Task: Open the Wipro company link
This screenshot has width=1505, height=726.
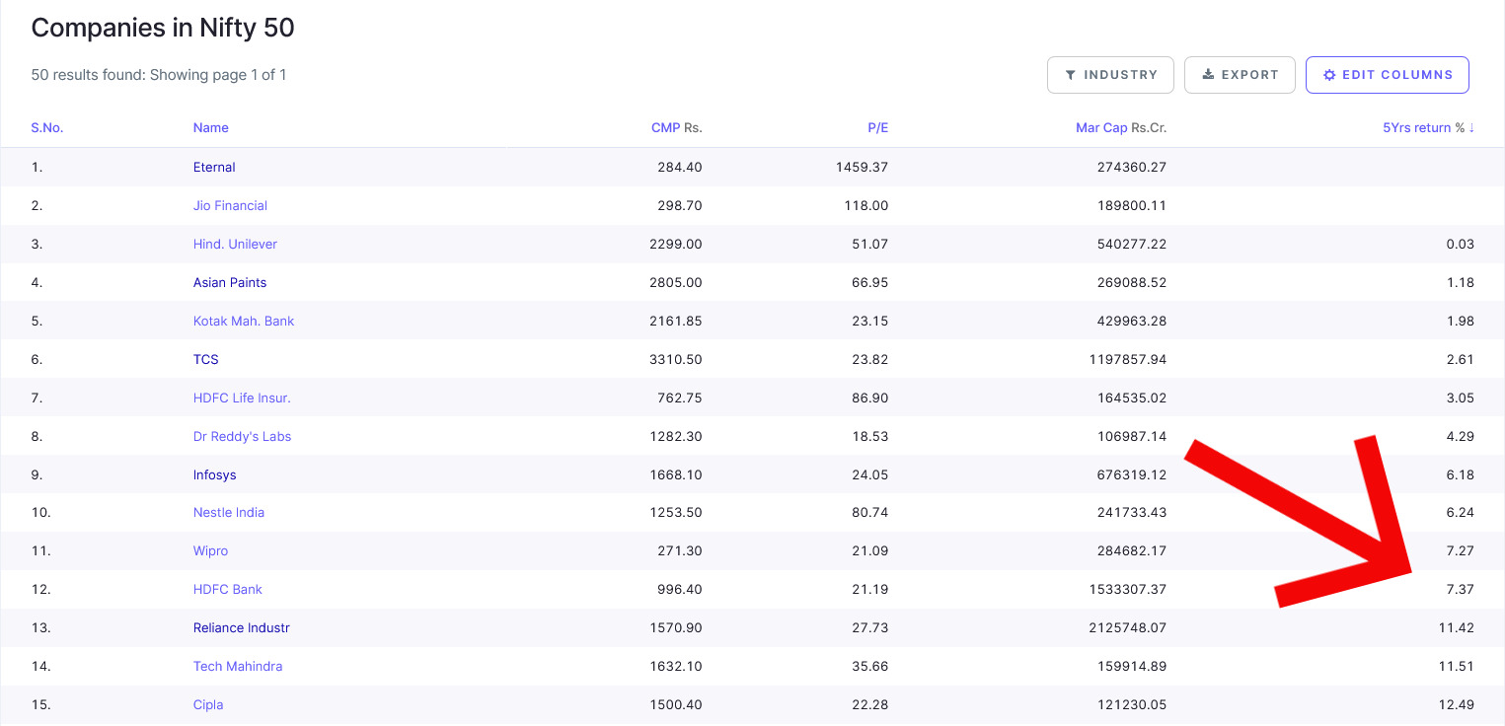Action: [x=210, y=551]
